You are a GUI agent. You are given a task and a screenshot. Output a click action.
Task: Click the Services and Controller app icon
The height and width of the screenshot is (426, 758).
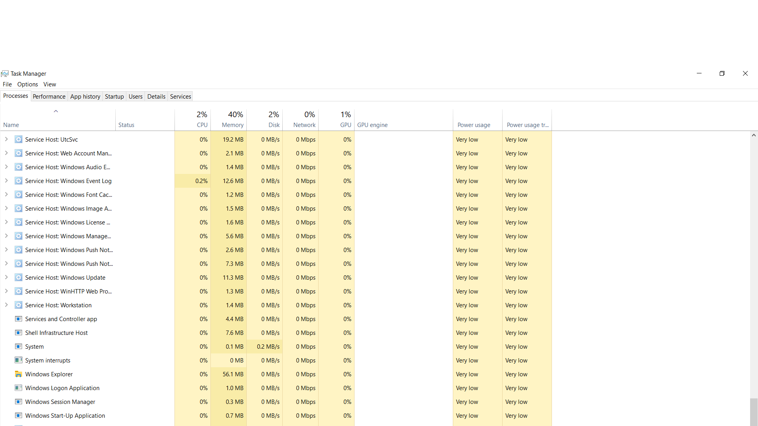[18, 319]
